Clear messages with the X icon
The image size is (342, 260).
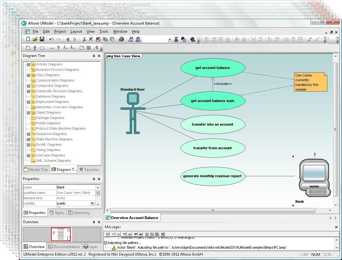pyautogui.click(x=163, y=234)
